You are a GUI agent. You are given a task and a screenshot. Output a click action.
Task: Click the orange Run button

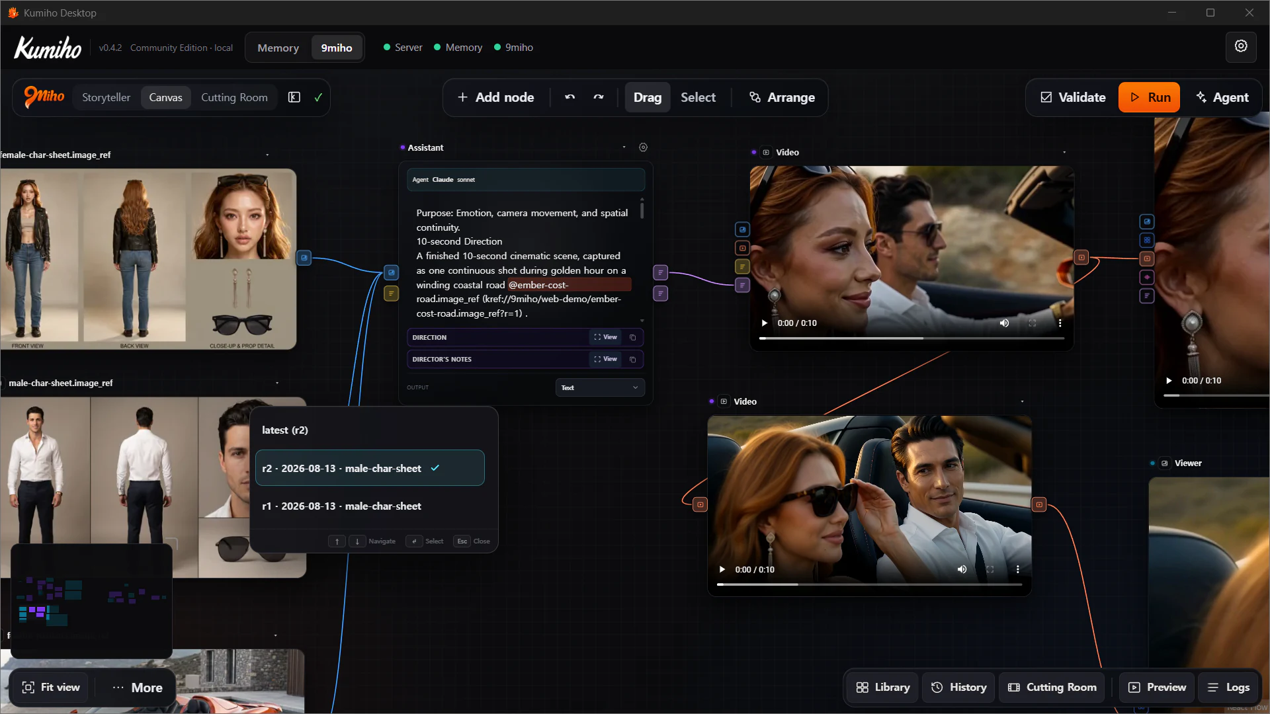(1149, 97)
